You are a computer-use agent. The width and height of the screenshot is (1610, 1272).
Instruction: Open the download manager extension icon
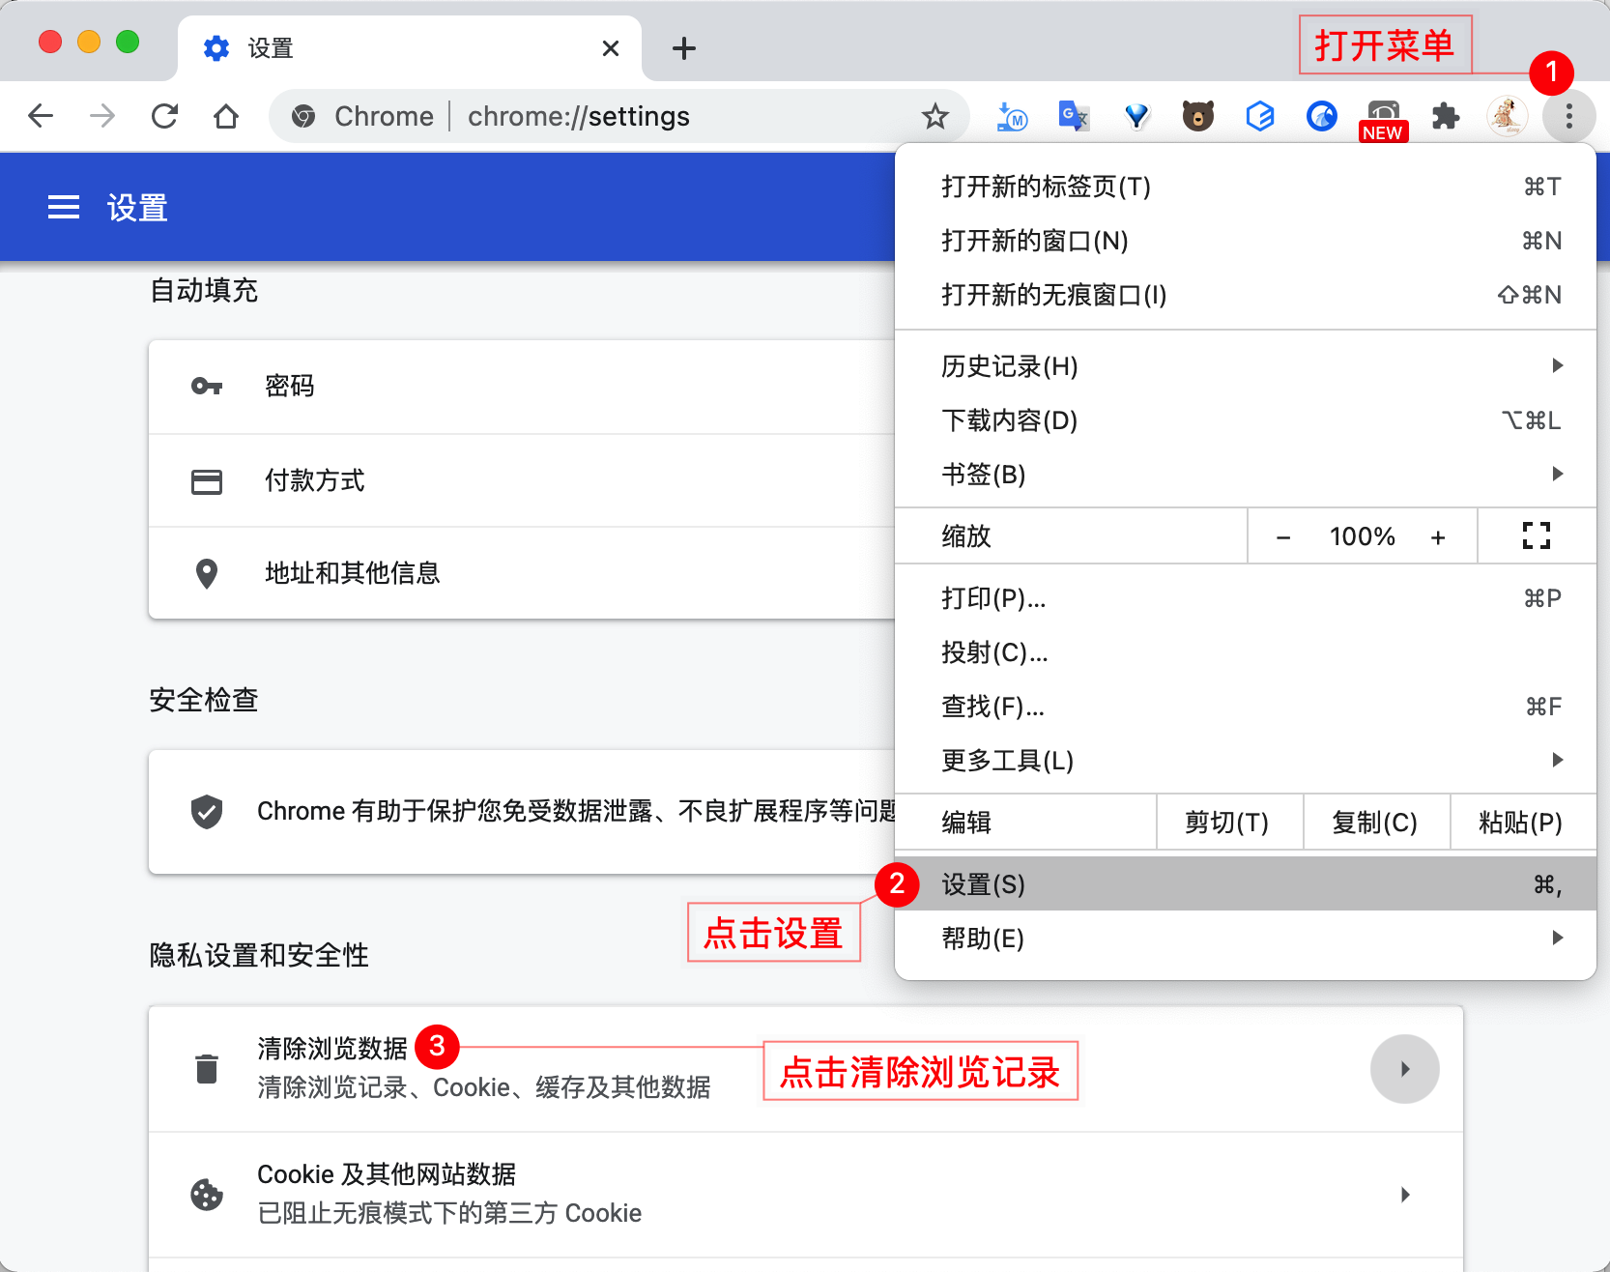(x=1012, y=116)
